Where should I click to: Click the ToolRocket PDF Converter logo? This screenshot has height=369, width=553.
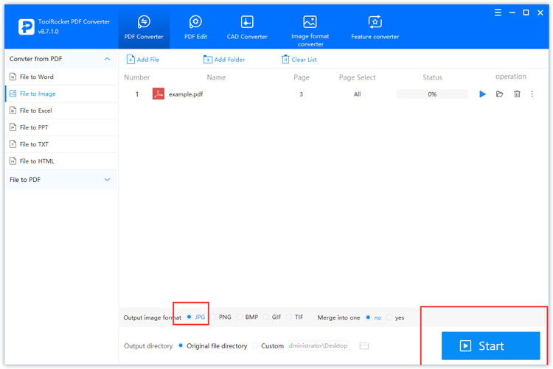(27, 27)
